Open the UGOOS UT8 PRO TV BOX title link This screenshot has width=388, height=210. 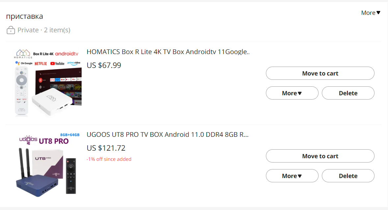click(167, 135)
